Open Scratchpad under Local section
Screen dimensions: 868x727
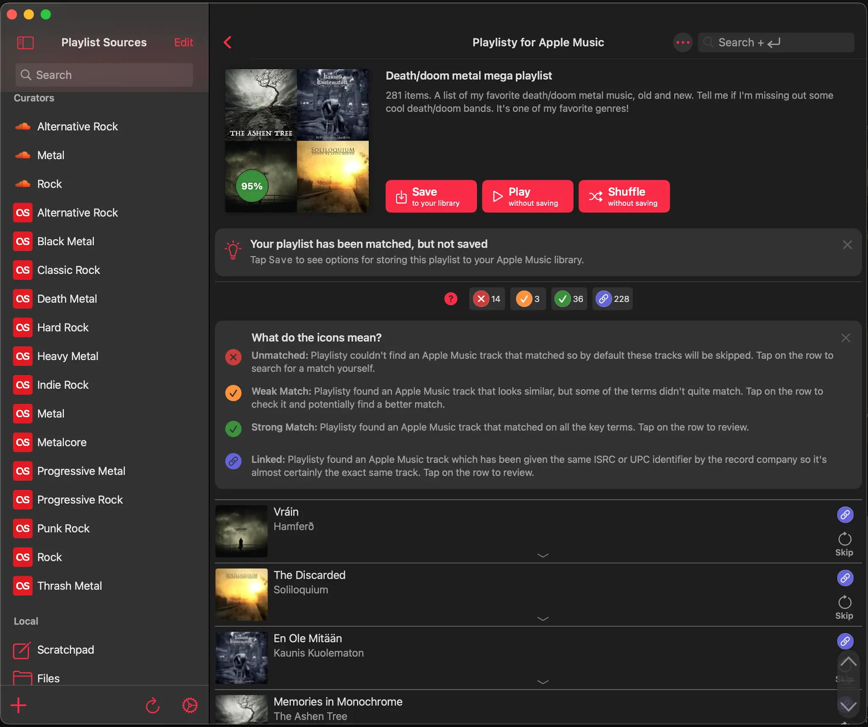[x=65, y=649]
